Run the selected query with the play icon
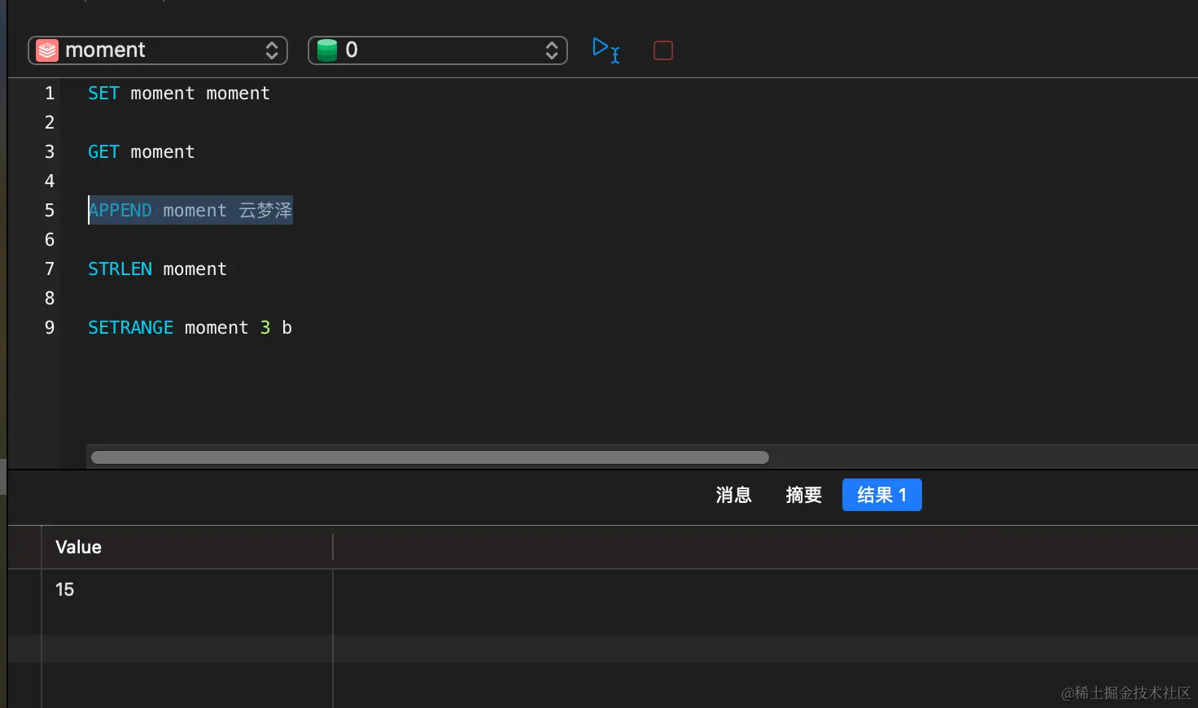1198x708 pixels. 606,50
